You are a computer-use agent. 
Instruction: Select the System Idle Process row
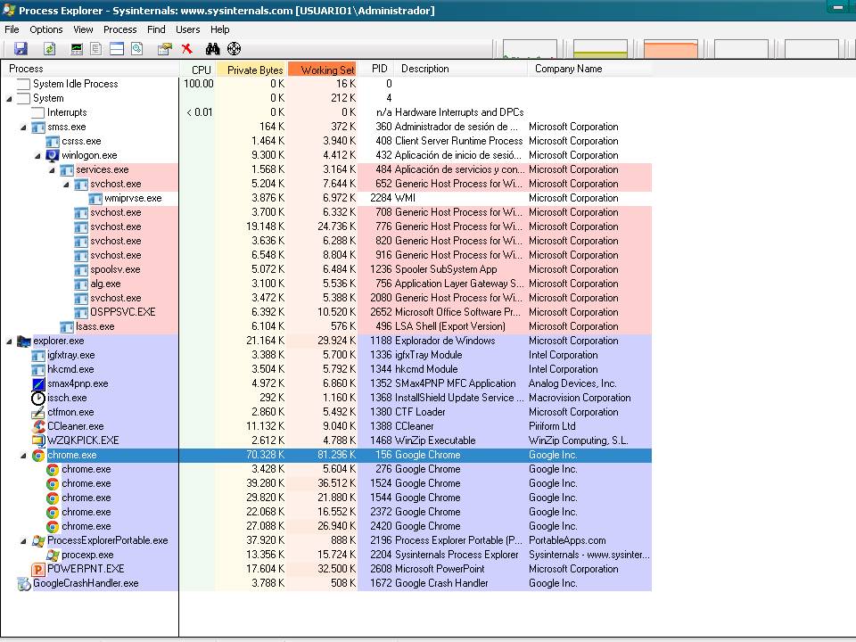326,84
